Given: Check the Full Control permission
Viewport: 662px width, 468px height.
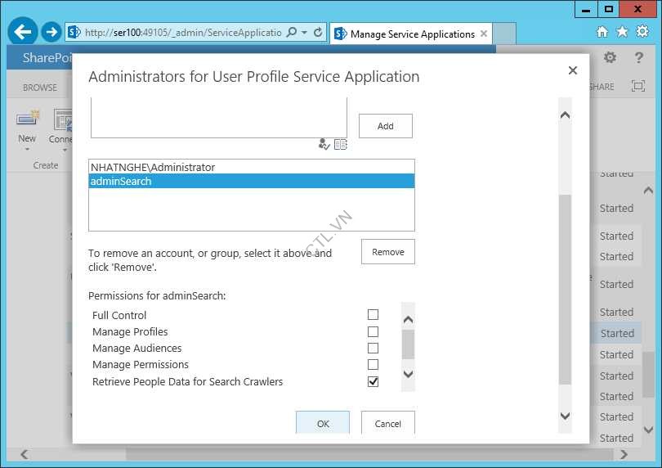Looking at the screenshot, I should 373,314.
